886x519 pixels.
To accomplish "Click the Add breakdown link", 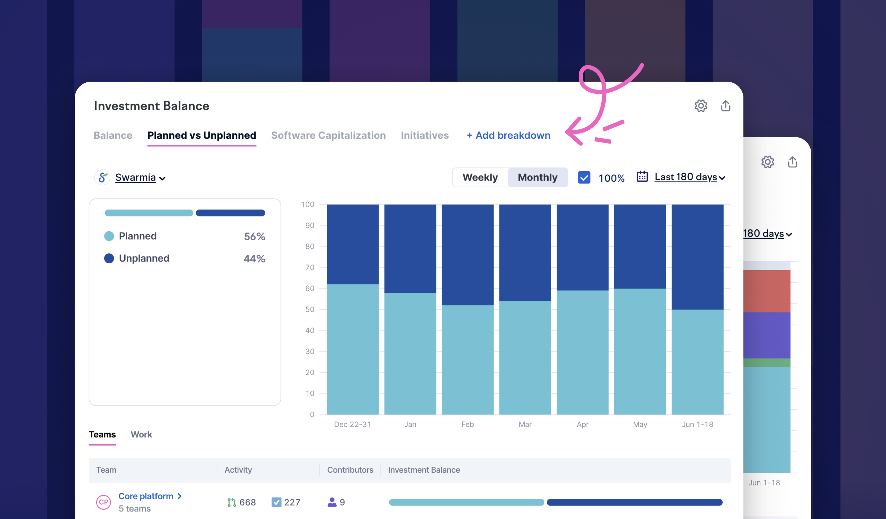I will point(508,135).
